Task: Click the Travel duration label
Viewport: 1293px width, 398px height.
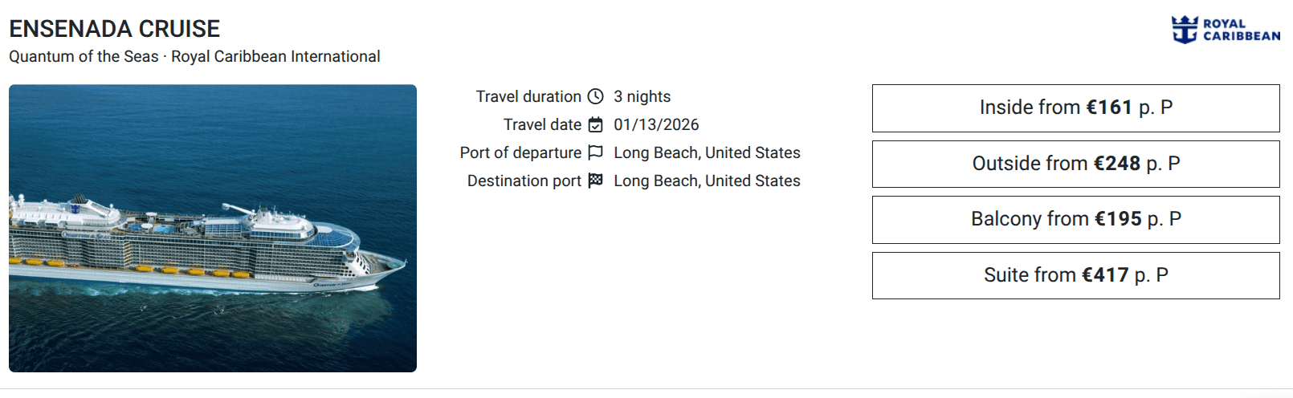Action: pos(528,96)
